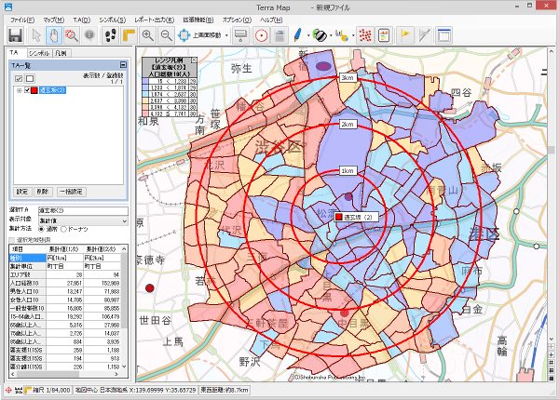The image size is (559, 400).
Task: Open the ファイル(F) menu
Action: 22,20
